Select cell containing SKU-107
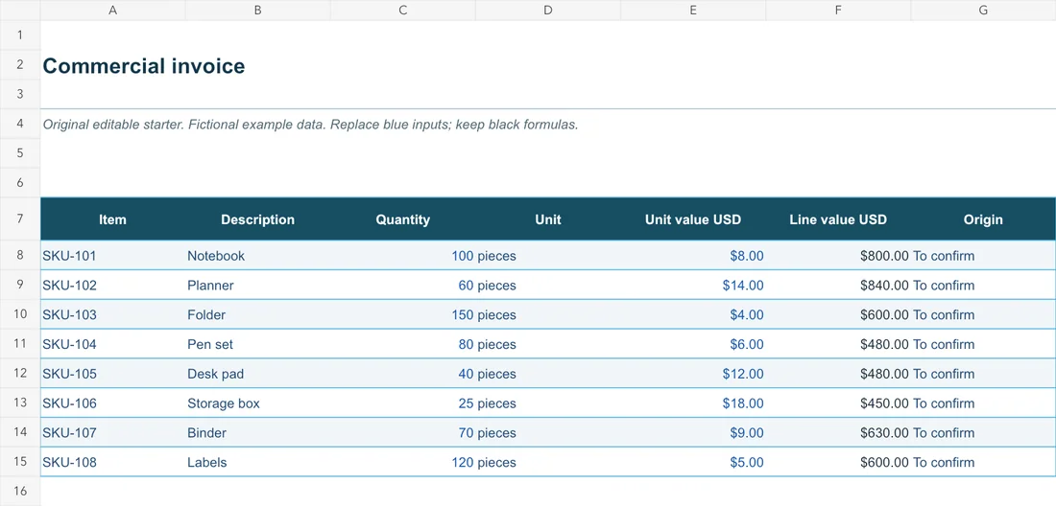Screen dimensions: 1056x506 pos(112,433)
